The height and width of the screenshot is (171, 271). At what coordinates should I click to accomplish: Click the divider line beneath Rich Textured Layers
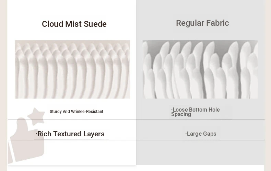tap(72, 140)
